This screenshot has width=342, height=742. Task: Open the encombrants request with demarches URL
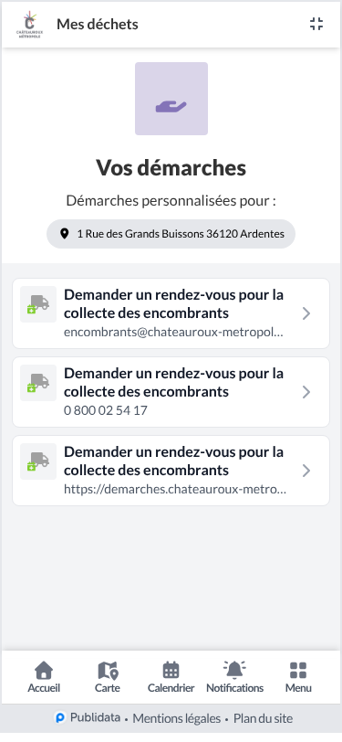click(x=171, y=471)
